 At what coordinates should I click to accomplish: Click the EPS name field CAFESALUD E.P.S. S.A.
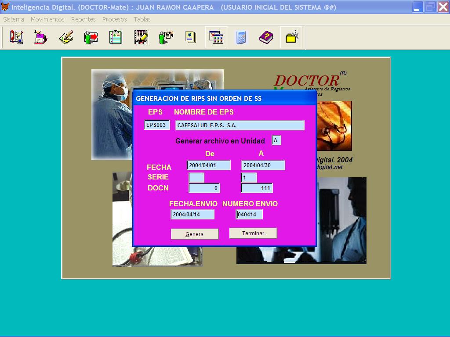[x=240, y=125]
